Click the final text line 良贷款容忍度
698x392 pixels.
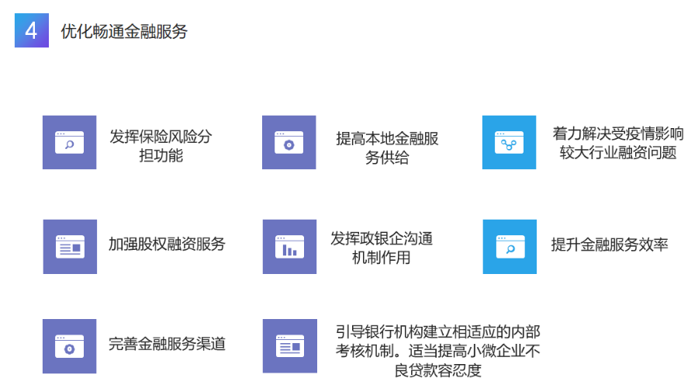(x=437, y=371)
